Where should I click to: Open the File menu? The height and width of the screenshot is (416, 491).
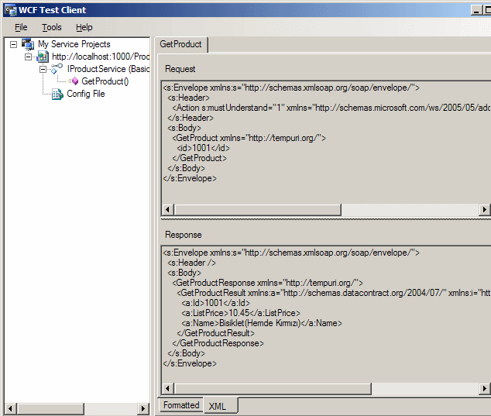pos(21,27)
